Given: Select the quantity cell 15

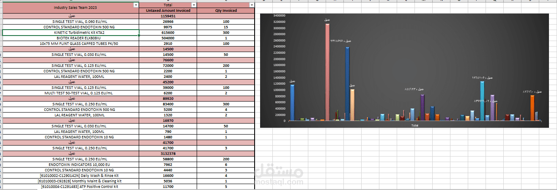Looking at the screenshot, I should pyautogui.click(x=226, y=27).
